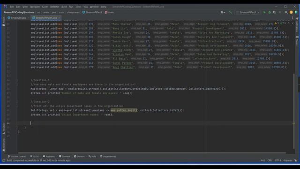Open the Terminal tool window
Viewport: 300px width, 169px height.
pyautogui.click(x=65, y=156)
